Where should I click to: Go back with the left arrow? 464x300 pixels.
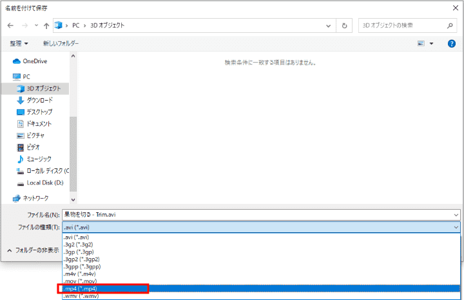[10, 25]
